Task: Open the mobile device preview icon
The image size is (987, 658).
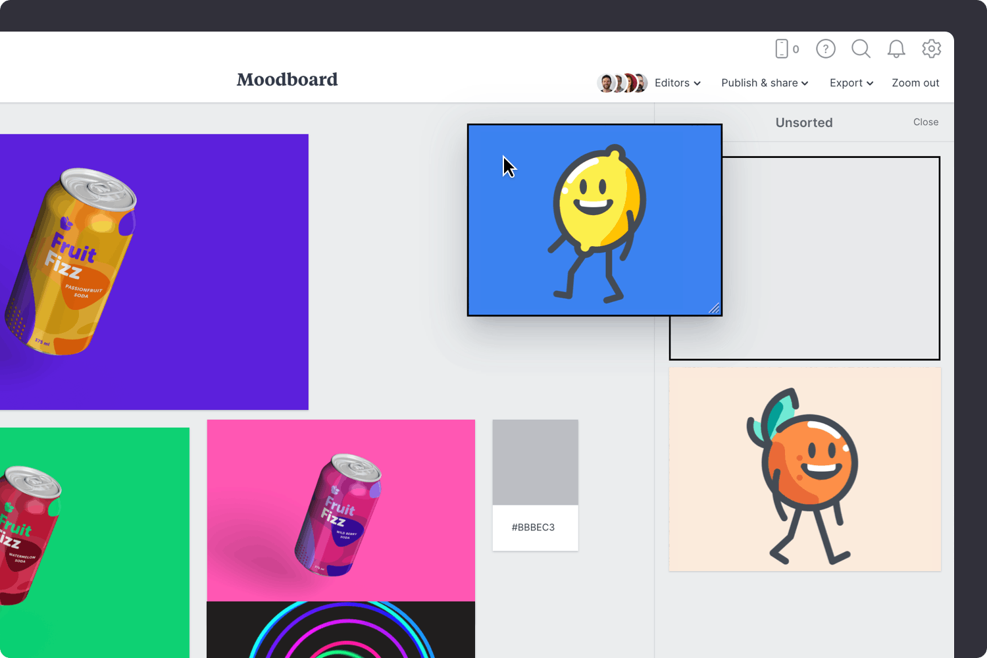Action: 783,49
